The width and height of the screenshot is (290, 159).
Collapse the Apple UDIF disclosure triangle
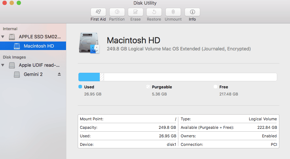click(3, 65)
